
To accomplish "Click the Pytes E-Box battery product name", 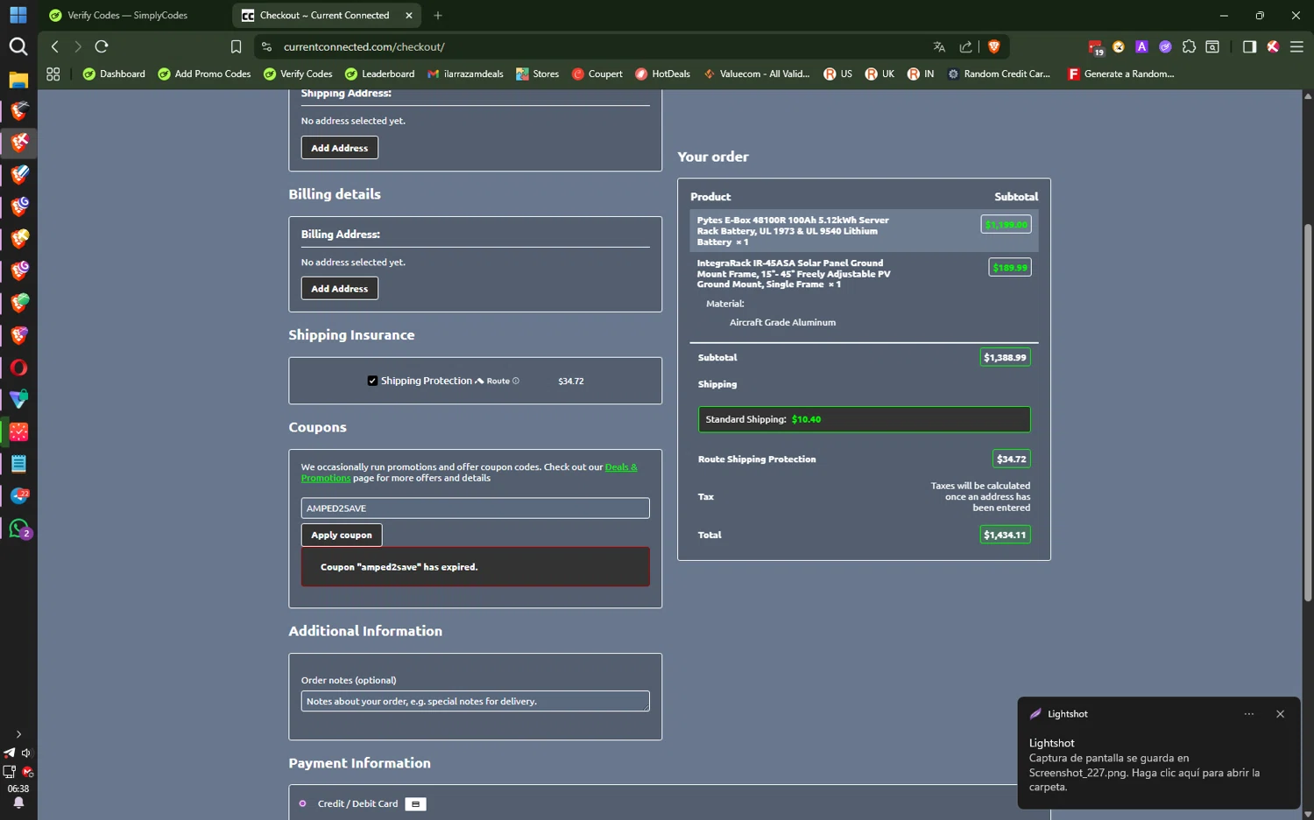I will pos(793,231).
